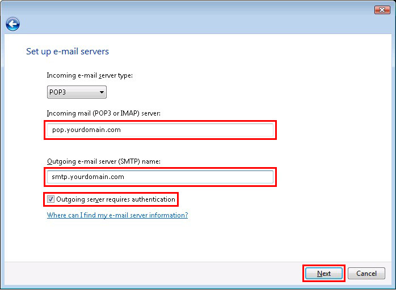This screenshot has height=290, width=396.
Task: Click the blank footer area left of Next
Action: tap(153, 274)
